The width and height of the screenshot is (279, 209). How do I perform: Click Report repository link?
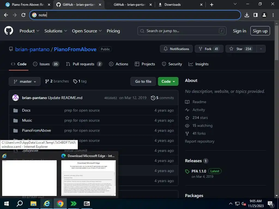point(200,141)
